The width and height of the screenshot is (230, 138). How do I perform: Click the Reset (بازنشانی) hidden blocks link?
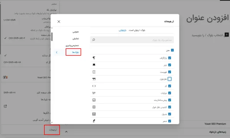[x=123, y=30]
